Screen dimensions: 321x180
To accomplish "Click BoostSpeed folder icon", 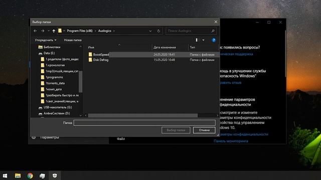I will [x=90, y=54].
